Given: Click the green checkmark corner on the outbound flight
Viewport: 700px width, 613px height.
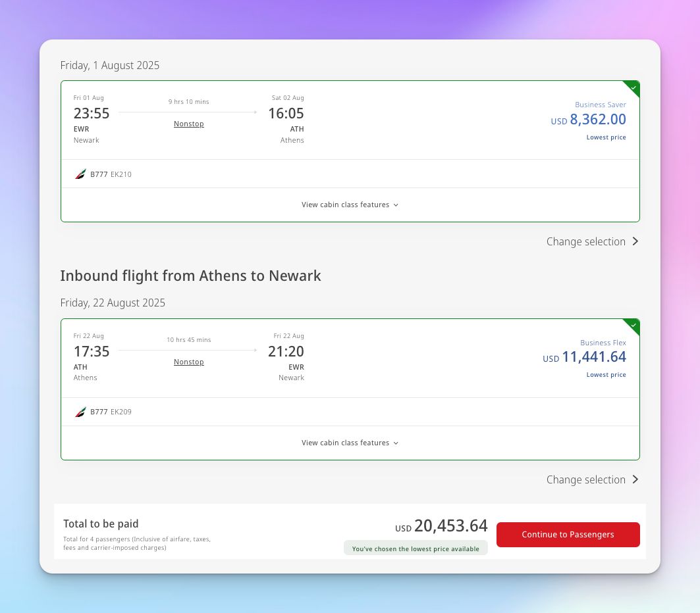Looking at the screenshot, I should [632, 89].
